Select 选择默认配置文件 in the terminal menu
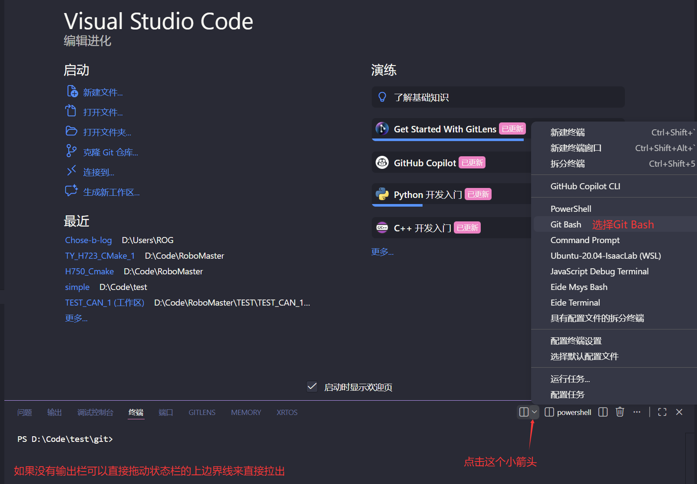 pyautogui.click(x=584, y=356)
